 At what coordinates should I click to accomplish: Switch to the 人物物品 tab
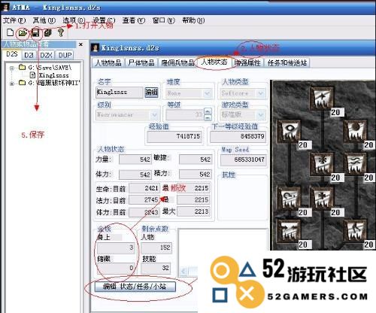click(x=108, y=62)
